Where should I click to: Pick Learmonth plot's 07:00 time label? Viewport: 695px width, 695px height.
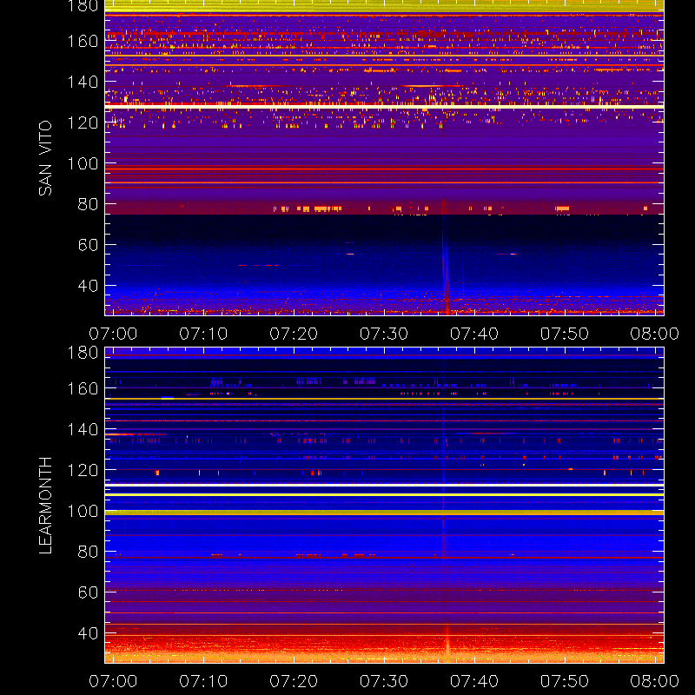(113, 681)
